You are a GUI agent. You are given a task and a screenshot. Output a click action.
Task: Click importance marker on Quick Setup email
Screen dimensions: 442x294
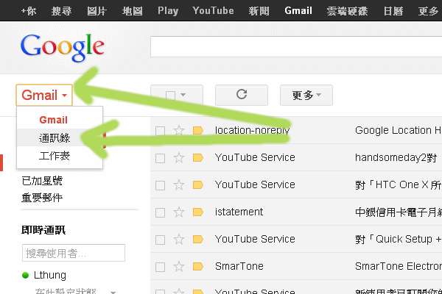[198, 239]
